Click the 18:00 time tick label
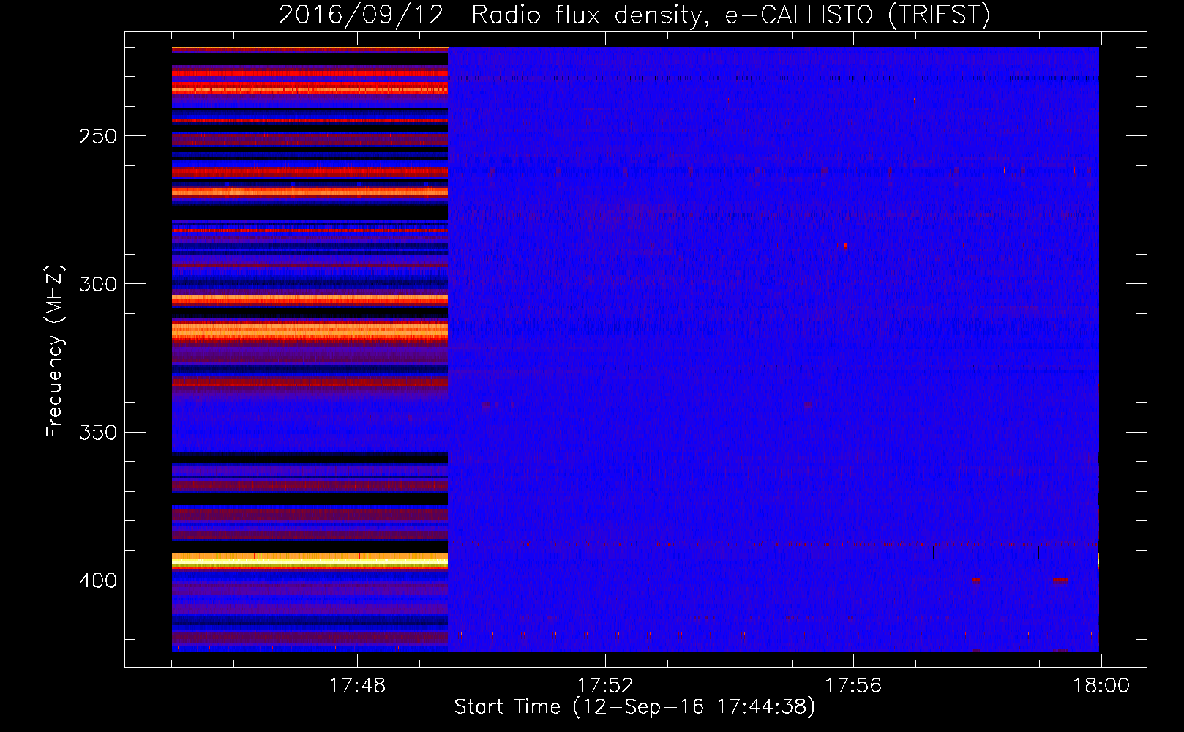Viewport: 1184px width, 732px height. pos(1101,686)
